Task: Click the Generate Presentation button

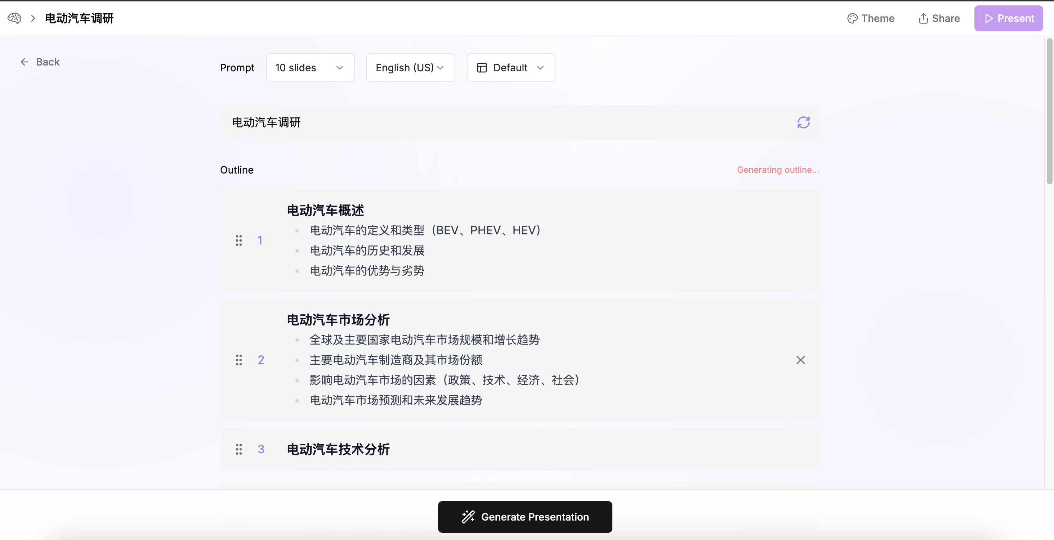Action: click(524, 517)
